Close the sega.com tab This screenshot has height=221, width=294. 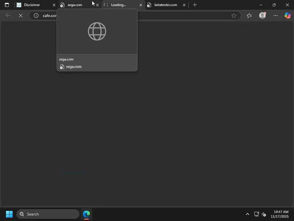[97, 5]
